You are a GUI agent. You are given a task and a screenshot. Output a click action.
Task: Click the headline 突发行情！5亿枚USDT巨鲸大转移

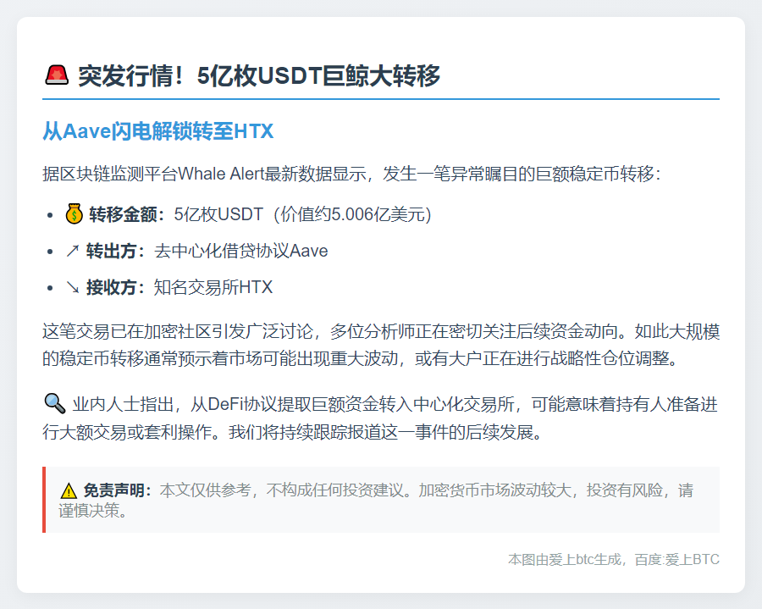(259, 76)
